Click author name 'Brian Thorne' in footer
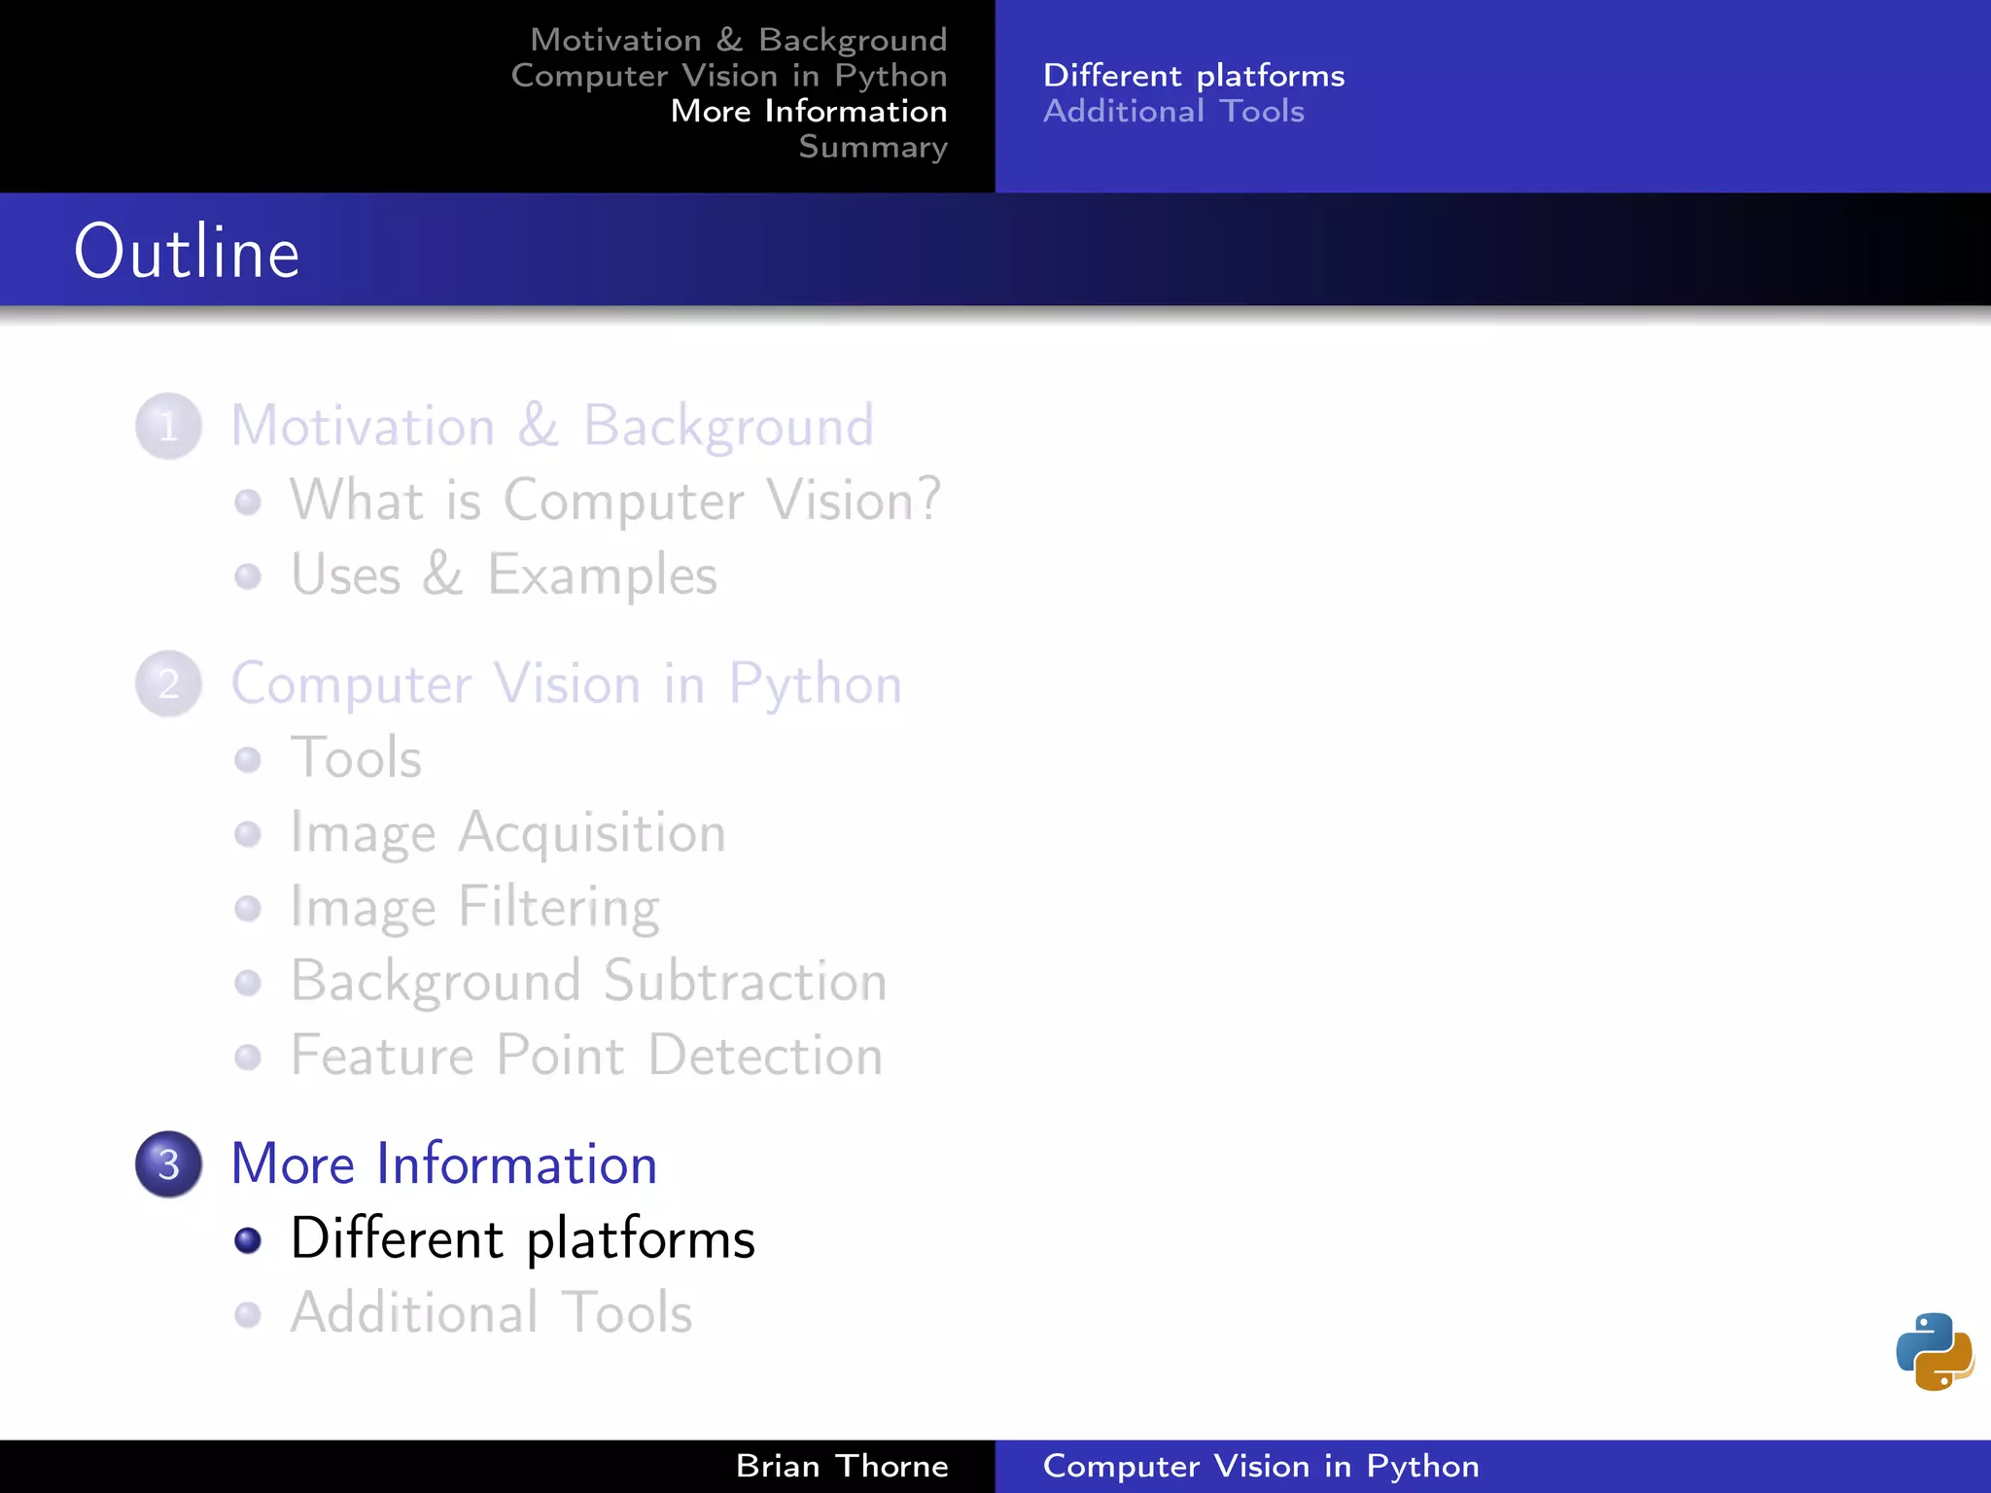 click(842, 1466)
